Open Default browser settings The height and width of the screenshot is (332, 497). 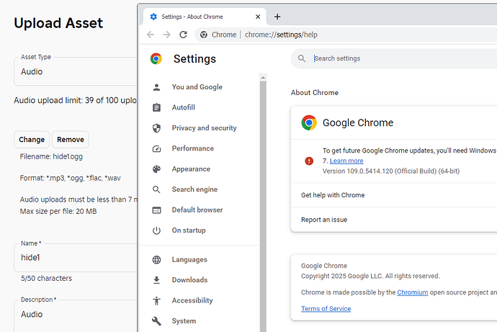tap(197, 210)
